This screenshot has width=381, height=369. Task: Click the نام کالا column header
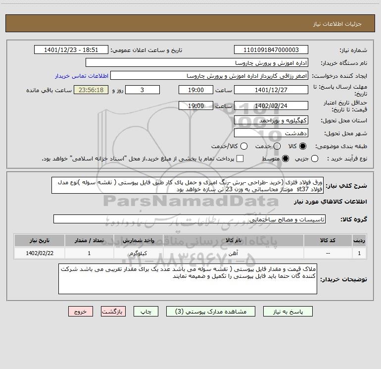coord(233,241)
